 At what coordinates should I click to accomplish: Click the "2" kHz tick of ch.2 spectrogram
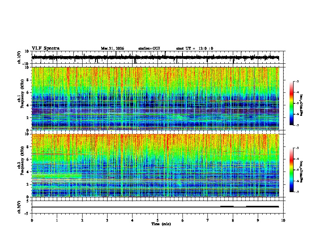28,184
